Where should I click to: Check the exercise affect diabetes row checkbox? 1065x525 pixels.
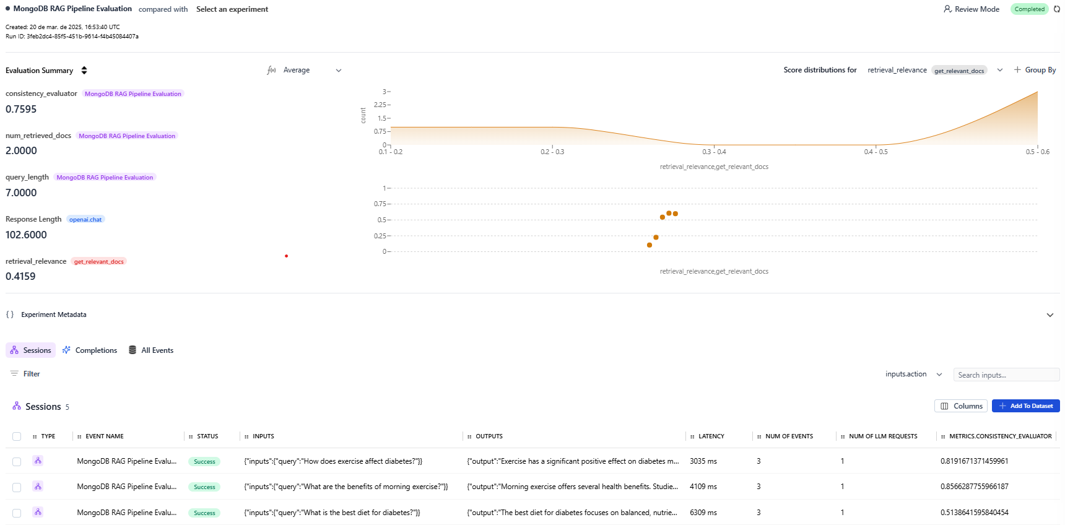click(17, 462)
